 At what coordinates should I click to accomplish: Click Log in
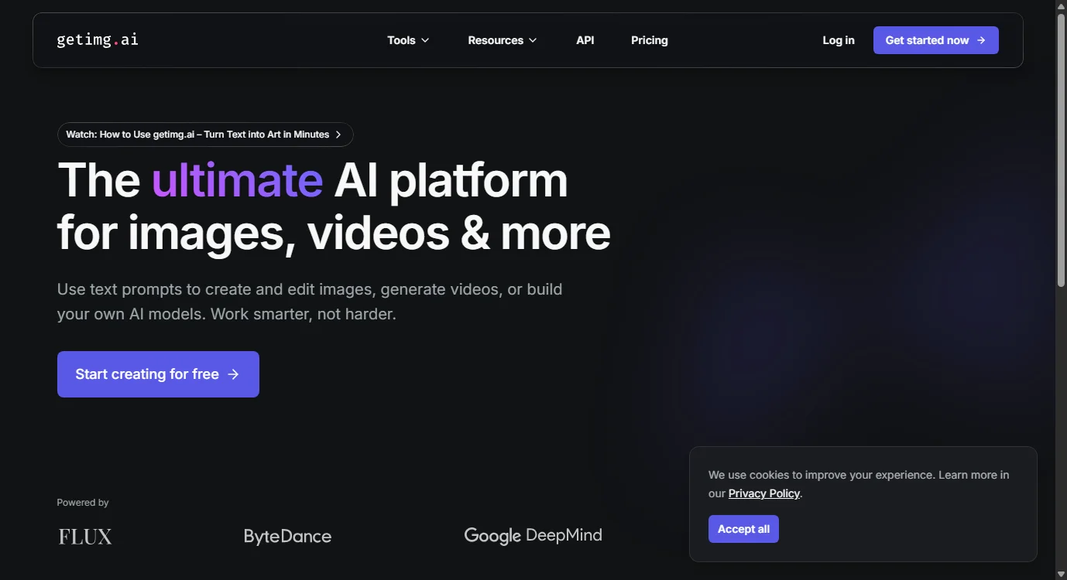coord(838,39)
